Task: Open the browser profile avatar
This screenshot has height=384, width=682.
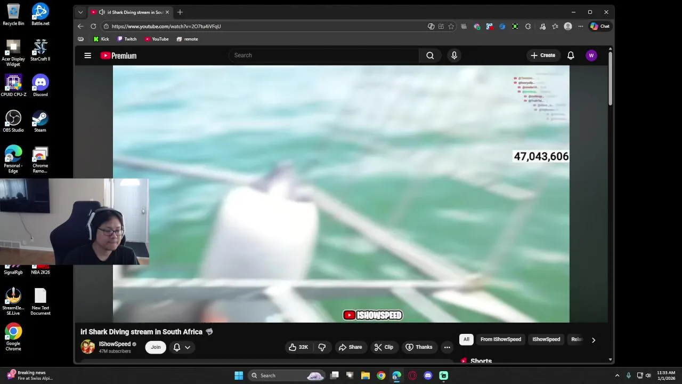Action: (568, 26)
